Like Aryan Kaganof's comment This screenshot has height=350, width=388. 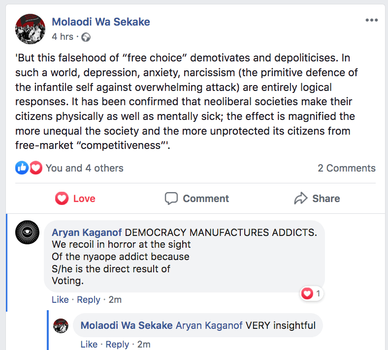(60, 300)
